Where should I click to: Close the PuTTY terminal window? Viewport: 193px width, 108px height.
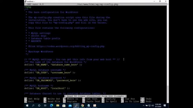tap(166, 1)
